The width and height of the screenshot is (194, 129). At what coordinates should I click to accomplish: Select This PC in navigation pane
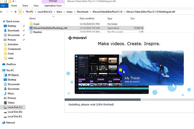point(10,70)
